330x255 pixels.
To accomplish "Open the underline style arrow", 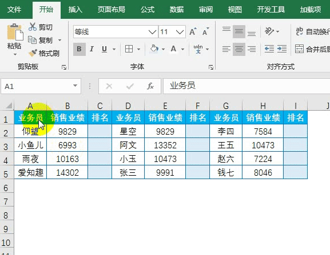I will click(x=114, y=49).
